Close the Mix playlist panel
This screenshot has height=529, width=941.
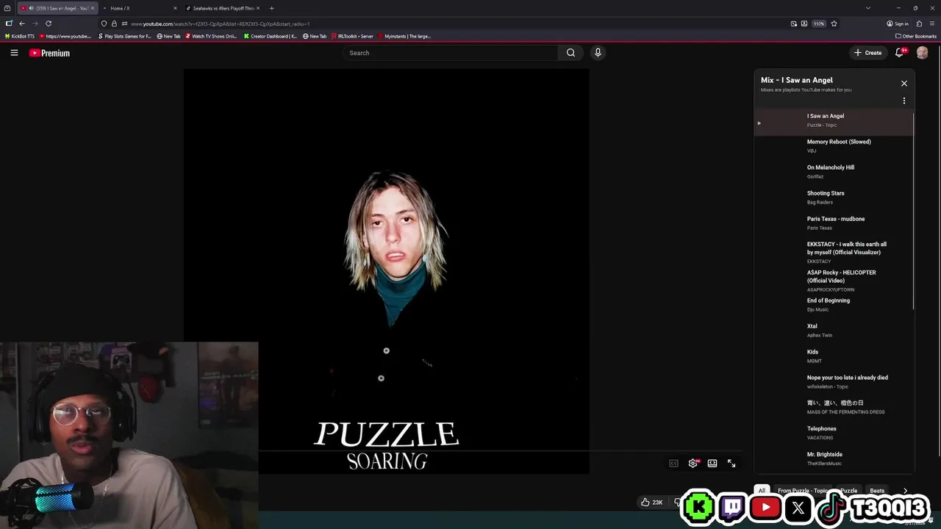point(904,83)
